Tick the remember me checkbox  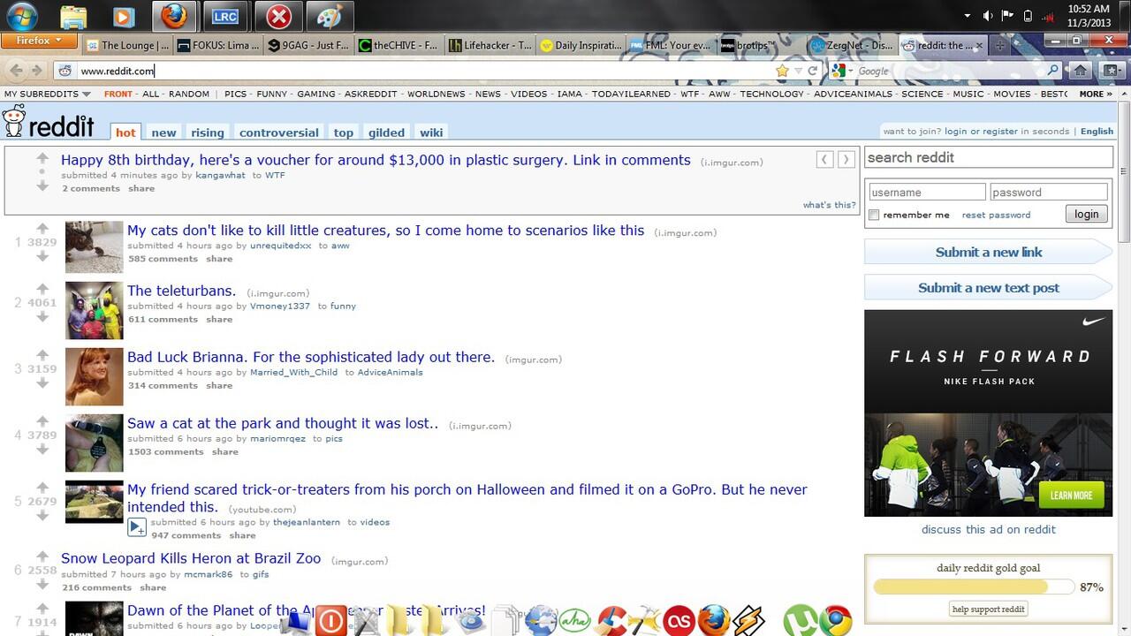[x=874, y=215]
